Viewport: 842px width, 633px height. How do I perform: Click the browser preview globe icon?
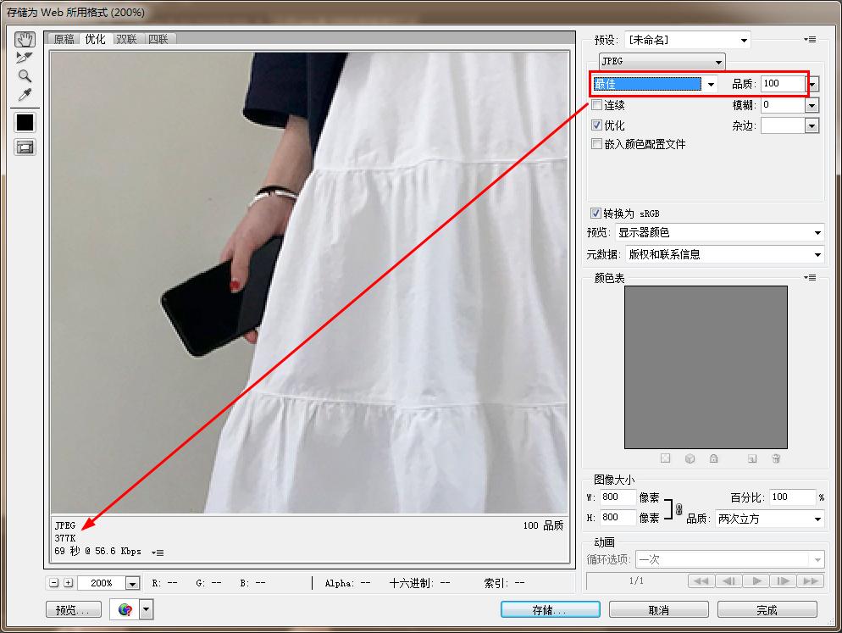click(x=125, y=610)
